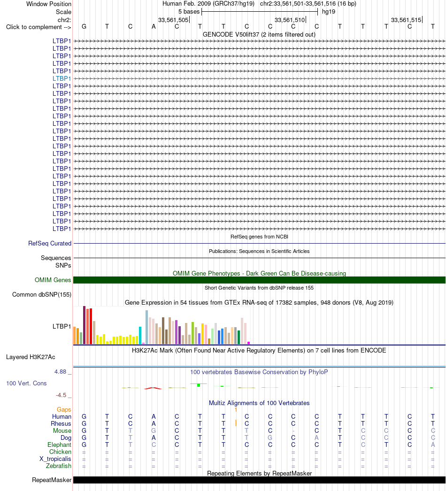446x491 pixels.
Task: Click the 'GENCODE V50lift37 (2 items filtered out)' title
Action: [x=259, y=34]
